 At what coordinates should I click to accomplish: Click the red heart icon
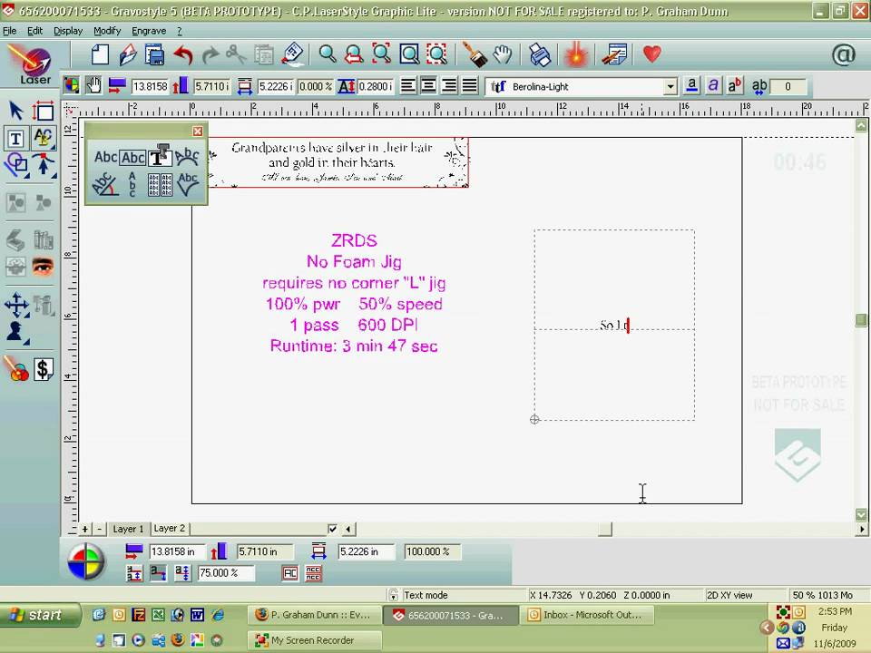[x=651, y=54]
